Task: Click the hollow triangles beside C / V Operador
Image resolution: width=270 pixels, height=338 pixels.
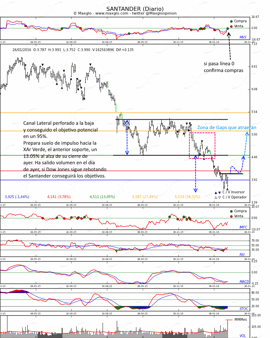Action: tap(218, 198)
